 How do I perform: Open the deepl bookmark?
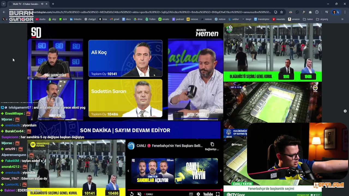[246, 19]
